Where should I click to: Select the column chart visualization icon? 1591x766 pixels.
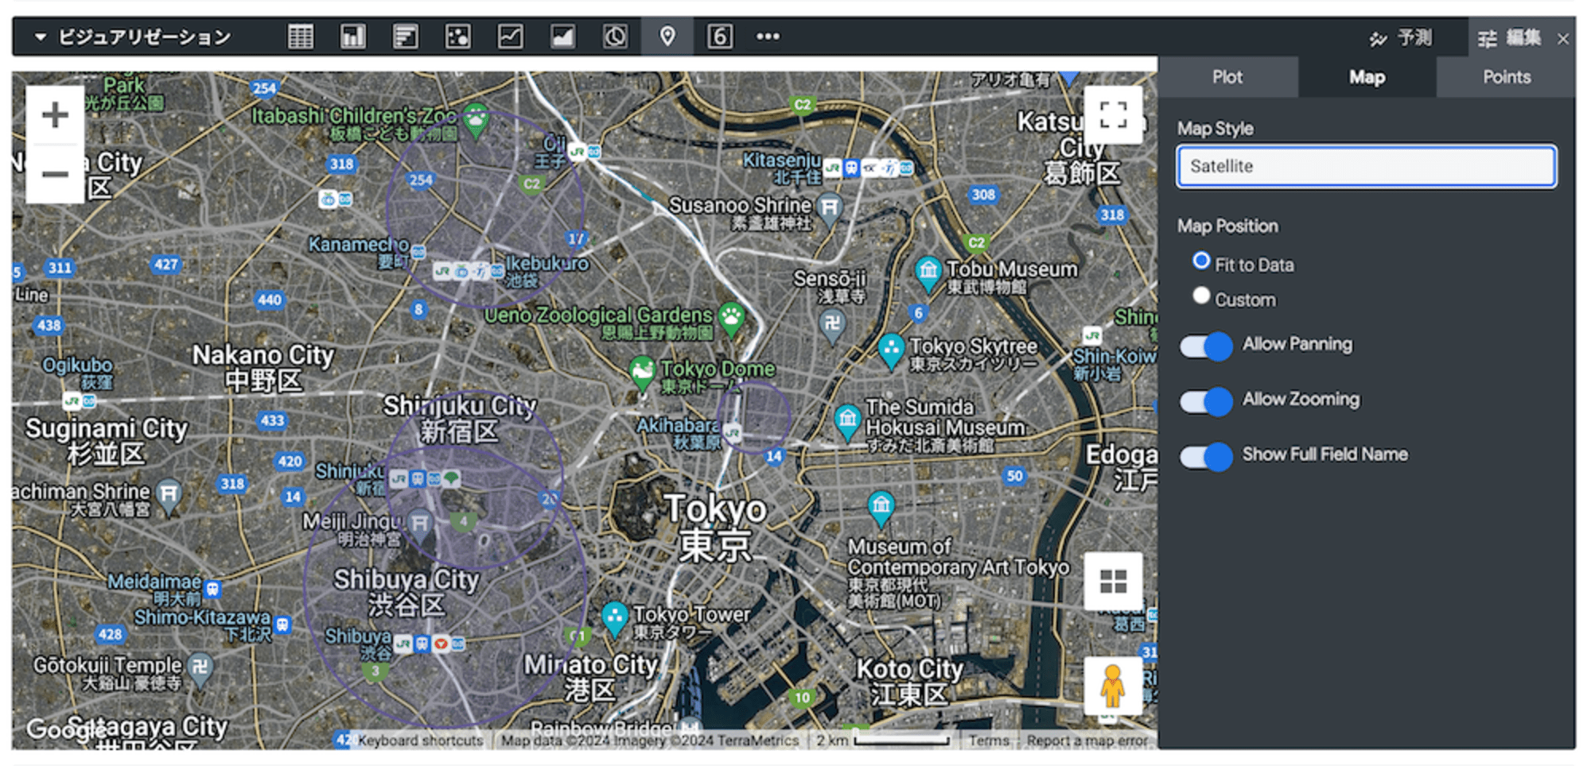tap(353, 37)
